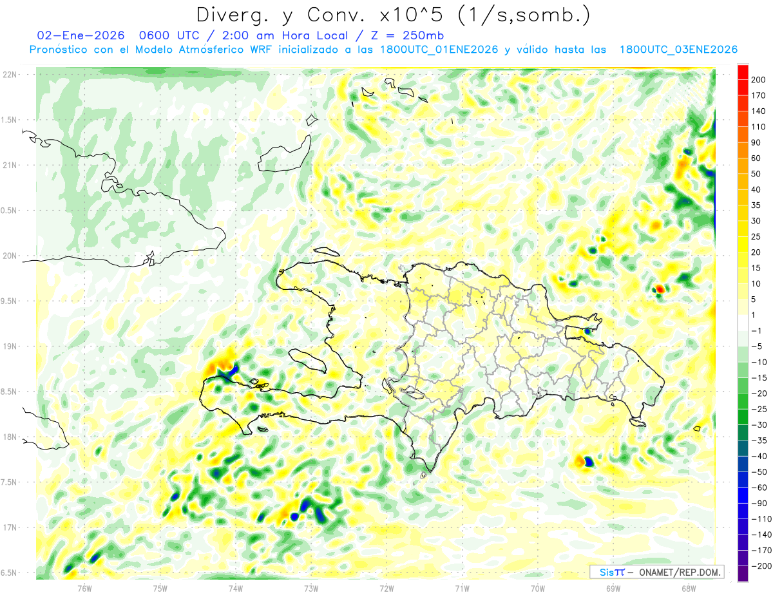
Task: Click the '8.5N' latitude label
Action: [10, 392]
